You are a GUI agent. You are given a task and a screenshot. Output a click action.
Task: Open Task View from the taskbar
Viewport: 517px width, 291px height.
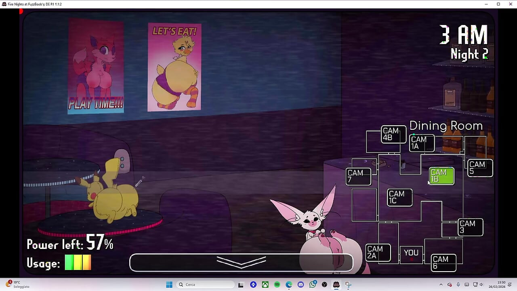tap(241, 285)
